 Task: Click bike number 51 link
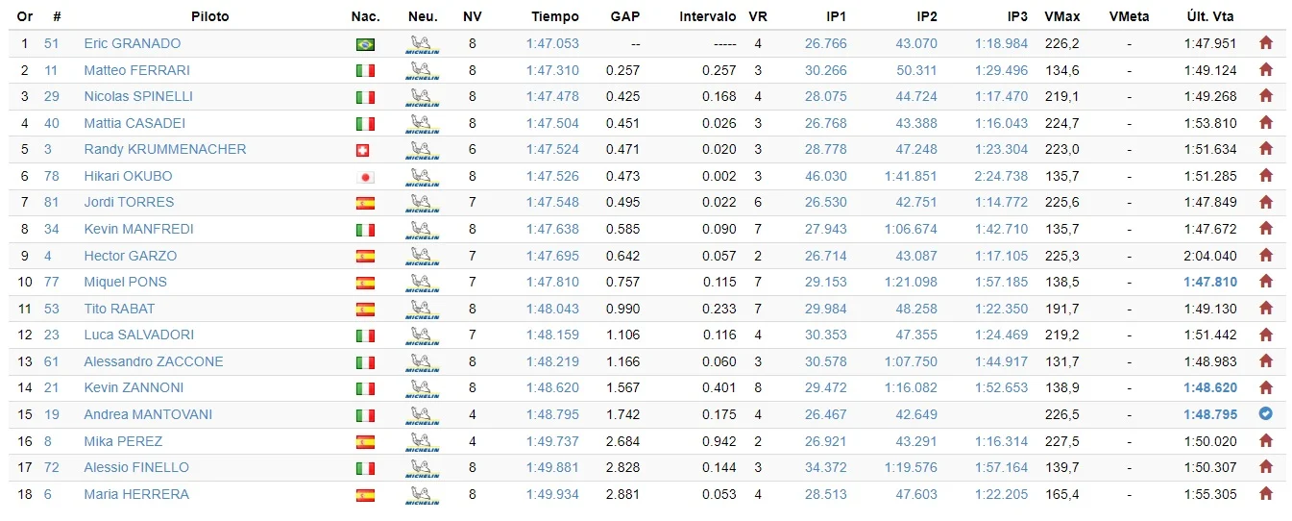[x=52, y=43]
